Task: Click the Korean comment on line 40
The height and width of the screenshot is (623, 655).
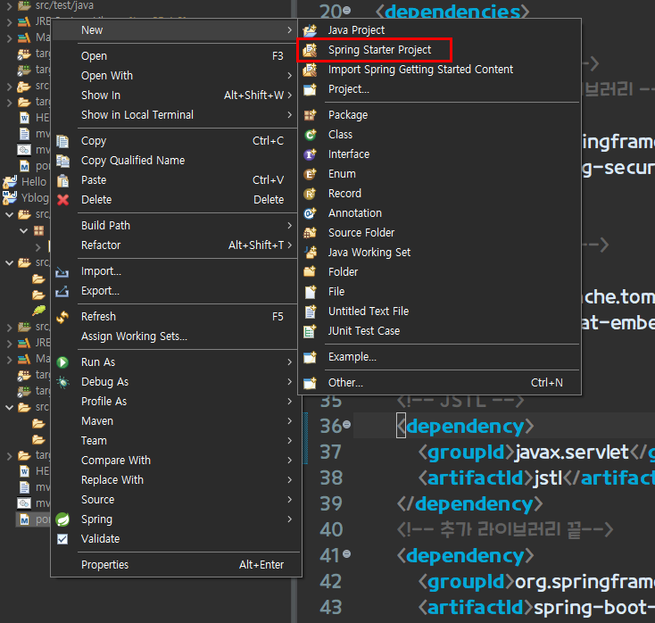Action: click(504, 530)
